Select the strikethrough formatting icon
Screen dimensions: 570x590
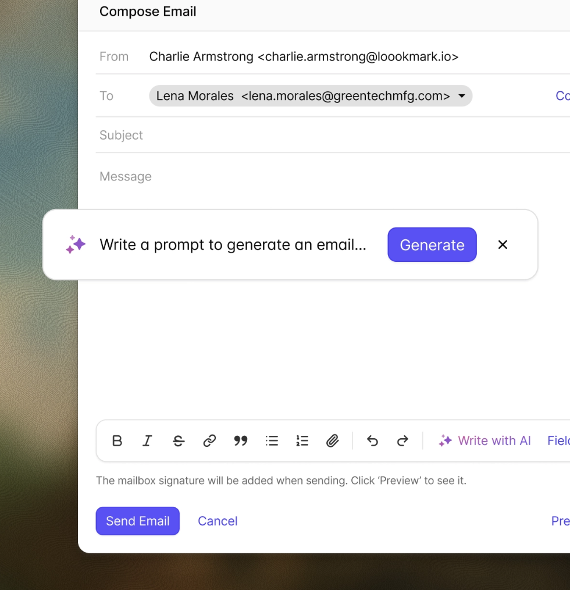click(178, 440)
